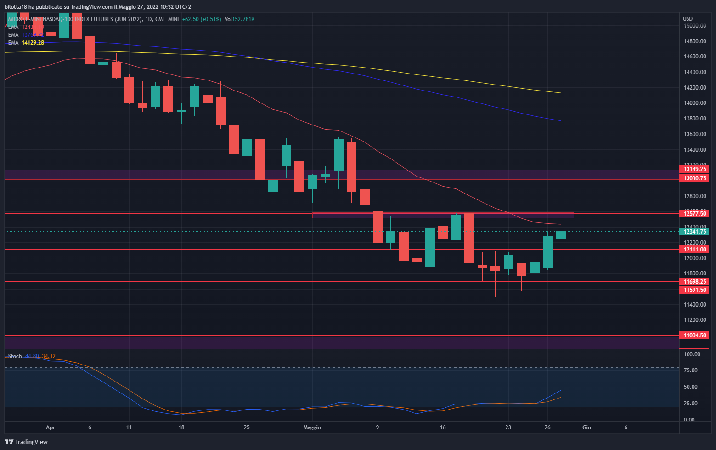Click the 11400.00 price axis value
716x450 pixels.
point(695,305)
